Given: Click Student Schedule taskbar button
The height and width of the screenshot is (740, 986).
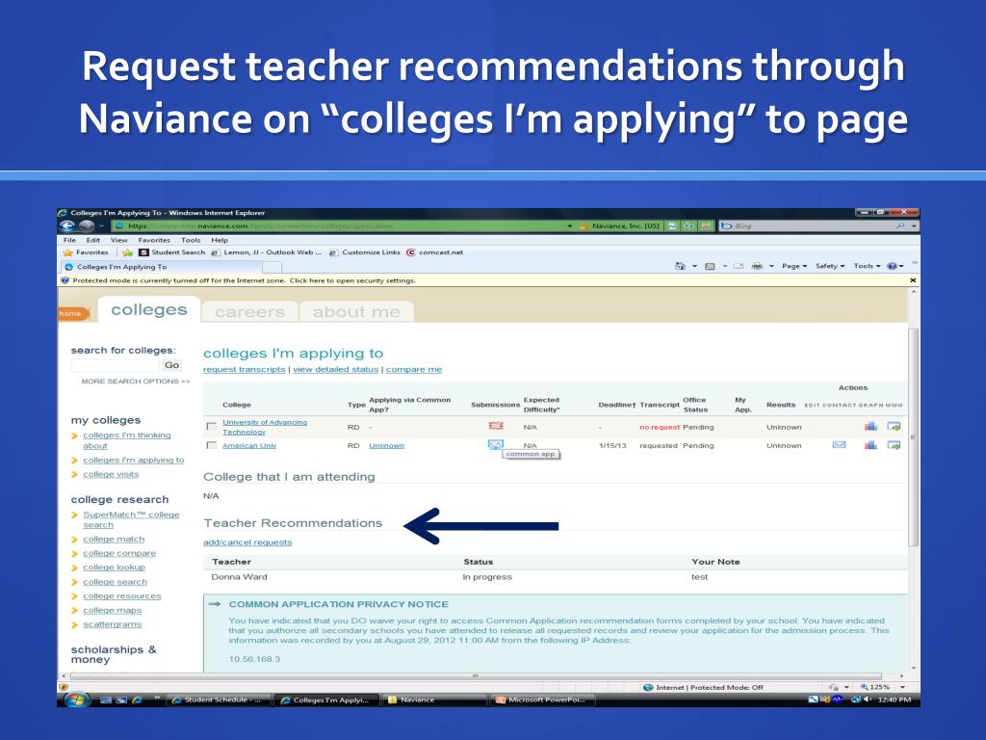Looking at the screenshot, I should pyautogui.click(x=219, y=700).
